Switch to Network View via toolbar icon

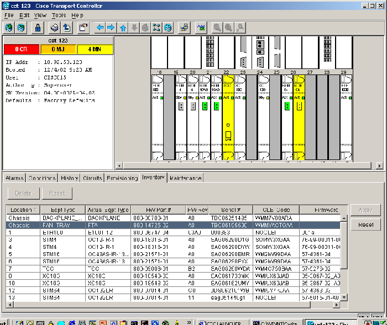[x=156, y=28]
